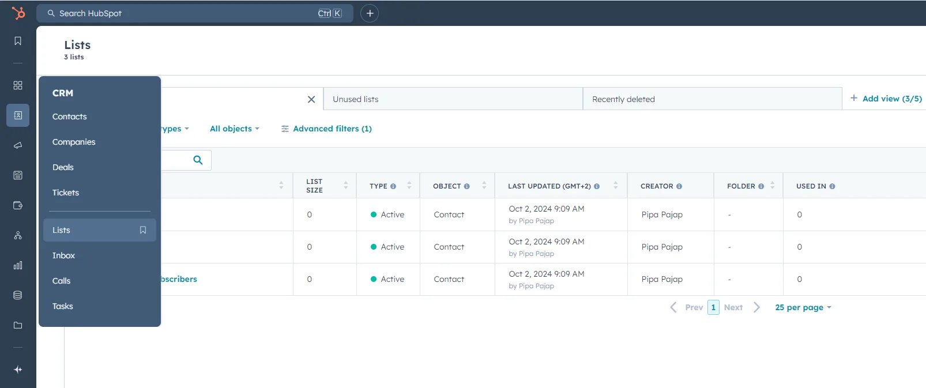Click the info icon next to FOLDER header
Viewport: 926px width, 388px height.
(x=761, y=186)
